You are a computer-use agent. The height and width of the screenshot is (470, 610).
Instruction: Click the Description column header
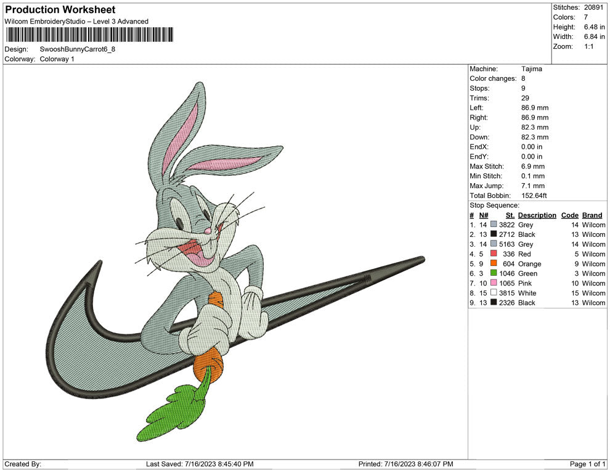tap(537, 215)
